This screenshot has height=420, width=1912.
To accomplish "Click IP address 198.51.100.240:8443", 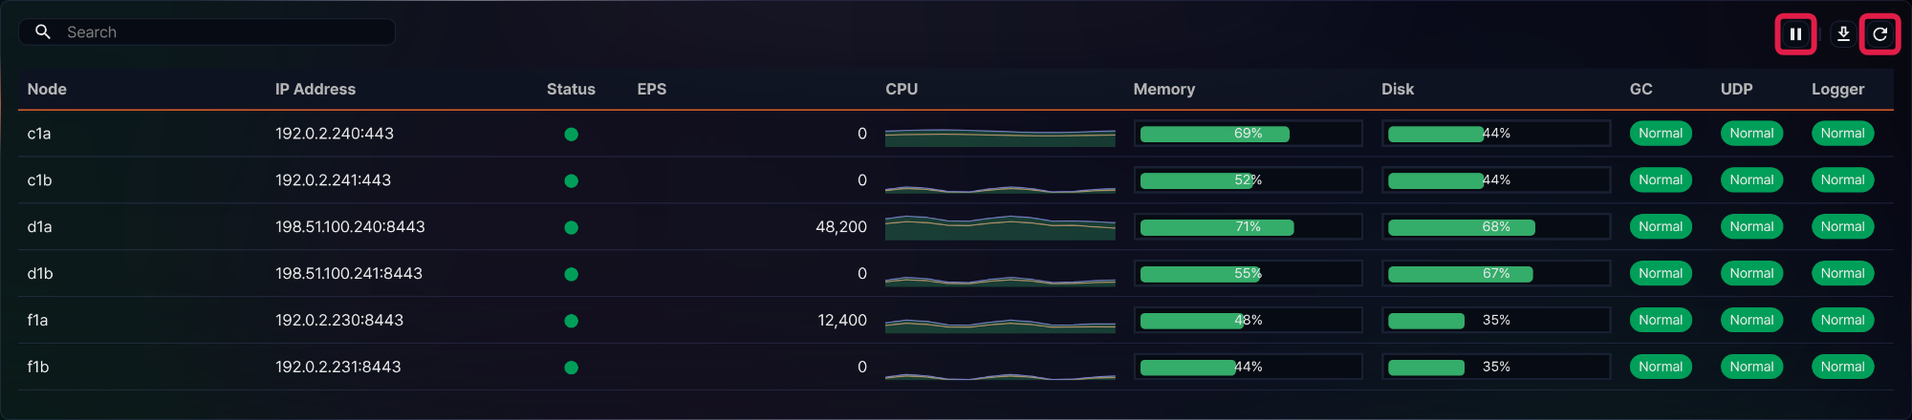I will tap(350, 227).
